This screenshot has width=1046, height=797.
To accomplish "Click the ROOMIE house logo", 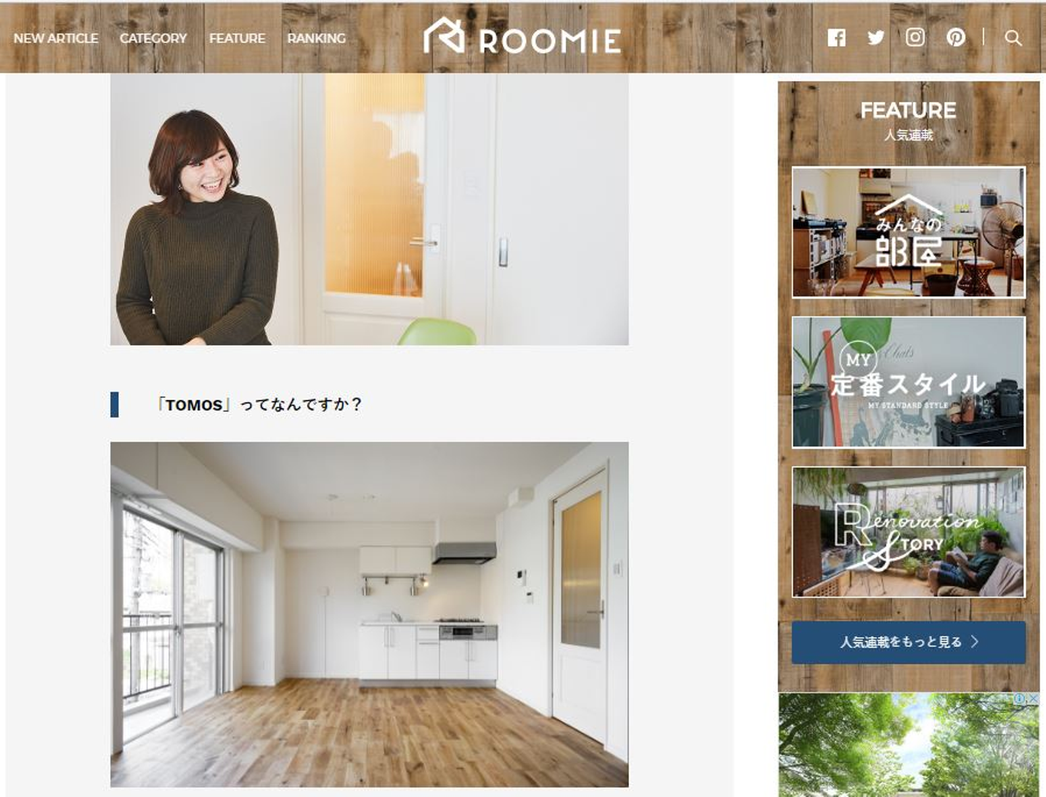I will pyautogui.click(x=522, y=36).
